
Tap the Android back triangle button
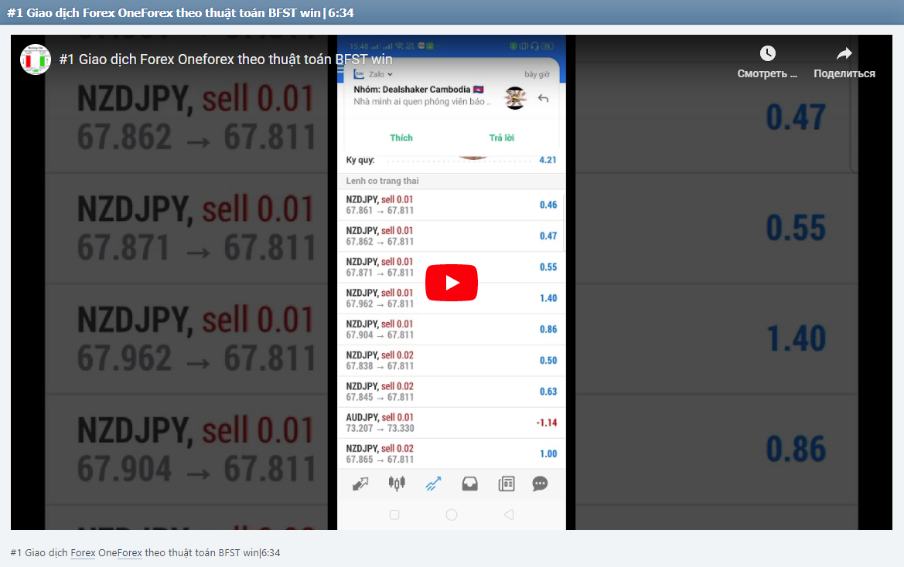(508, 514)
